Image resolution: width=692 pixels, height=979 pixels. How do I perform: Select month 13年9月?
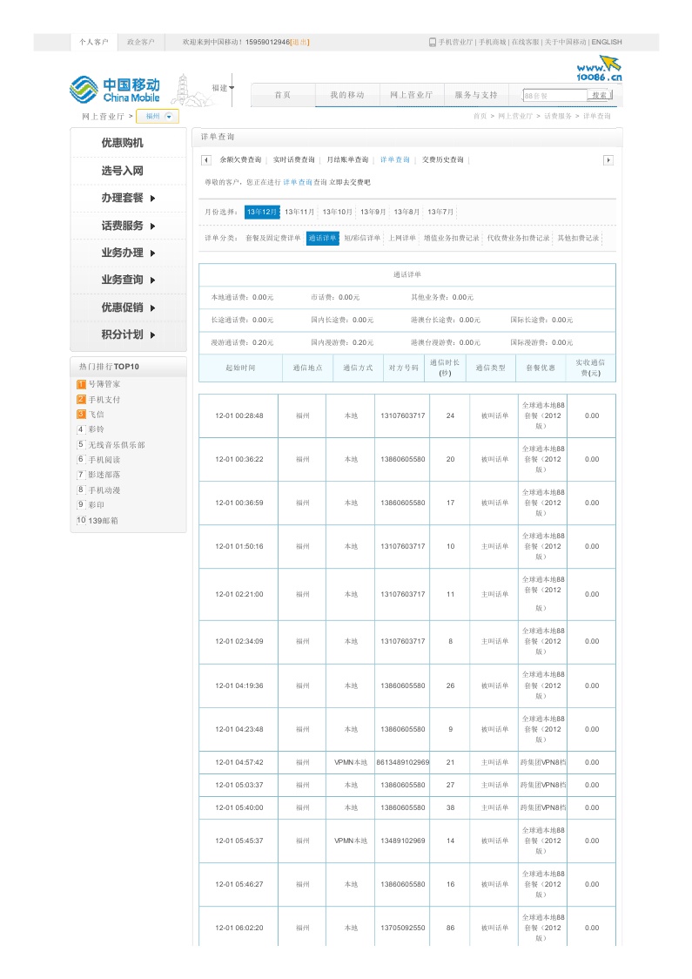[x=373, y=213]
